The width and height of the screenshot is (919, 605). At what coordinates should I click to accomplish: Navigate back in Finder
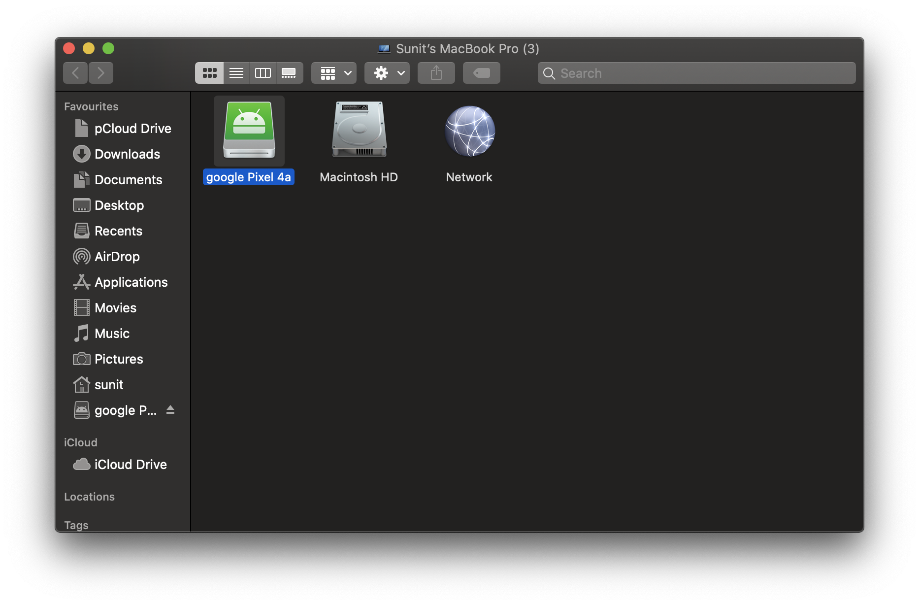(75, 72)
